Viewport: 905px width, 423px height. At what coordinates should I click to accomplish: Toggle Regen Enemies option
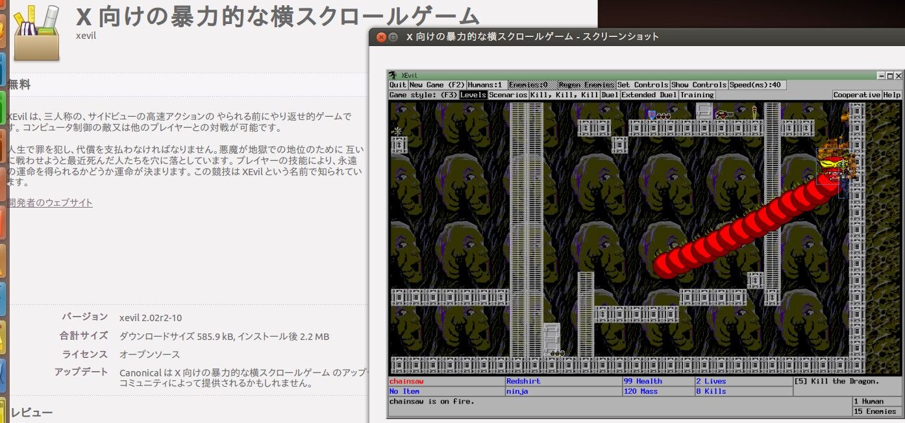click(586, 85)
